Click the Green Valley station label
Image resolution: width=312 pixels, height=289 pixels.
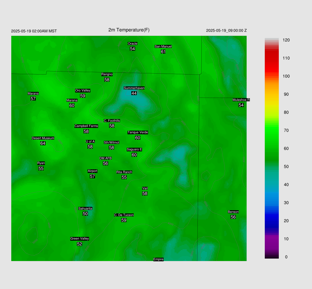tap(80, 239)
